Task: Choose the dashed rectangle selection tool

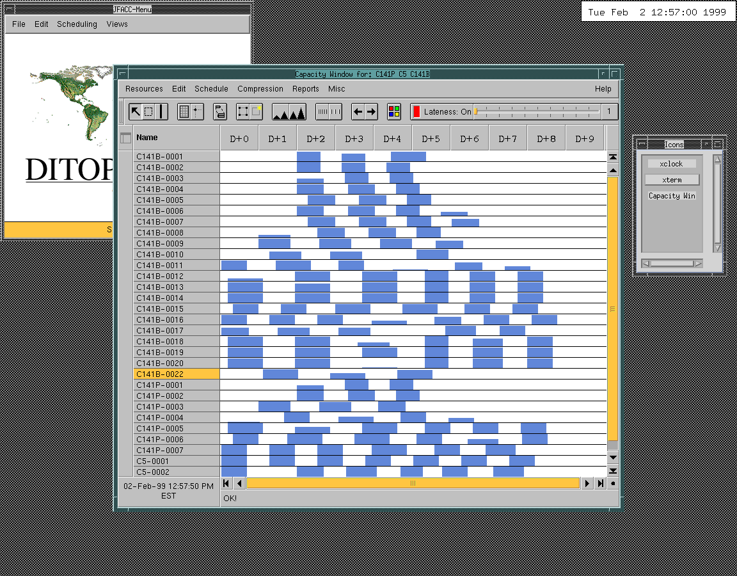Action: tap(148, 112)
